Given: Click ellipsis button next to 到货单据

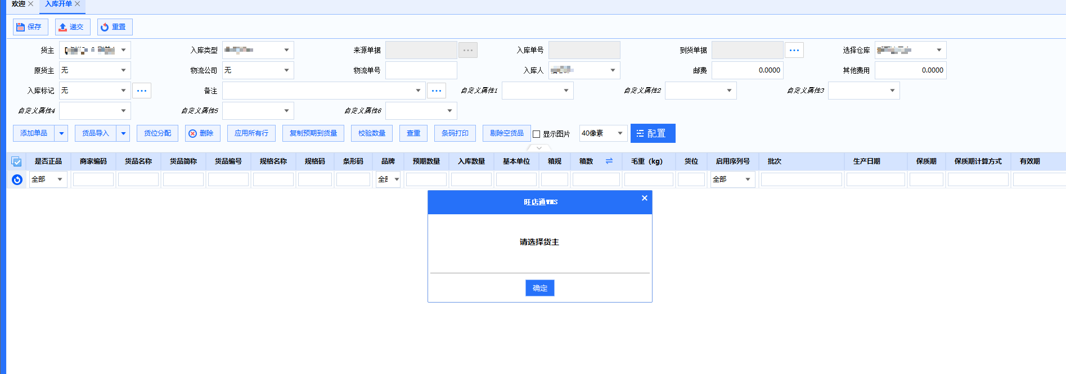Looking at the screenshot, I should [794, 50].
